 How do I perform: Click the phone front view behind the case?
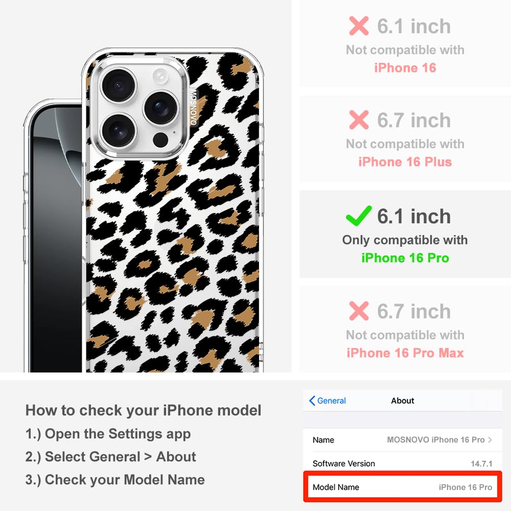[54, 236]
